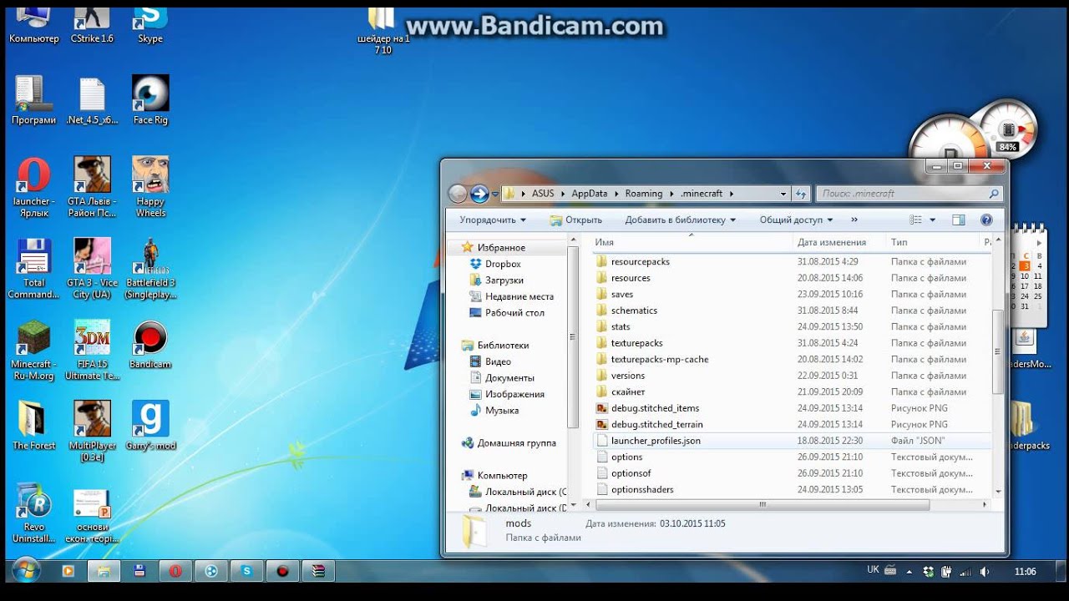Screen dimensions: 1069x601
Task: Open Revo Uninstaller desktop shortcut
Action: pos(33,513)
